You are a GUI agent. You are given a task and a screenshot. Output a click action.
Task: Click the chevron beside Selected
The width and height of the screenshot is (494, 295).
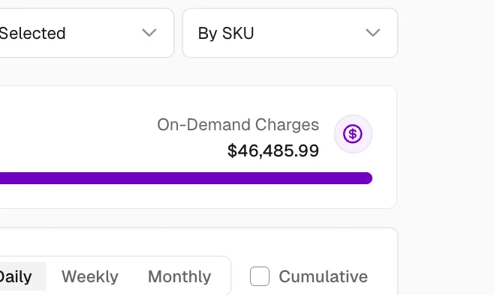coord(149,33)
